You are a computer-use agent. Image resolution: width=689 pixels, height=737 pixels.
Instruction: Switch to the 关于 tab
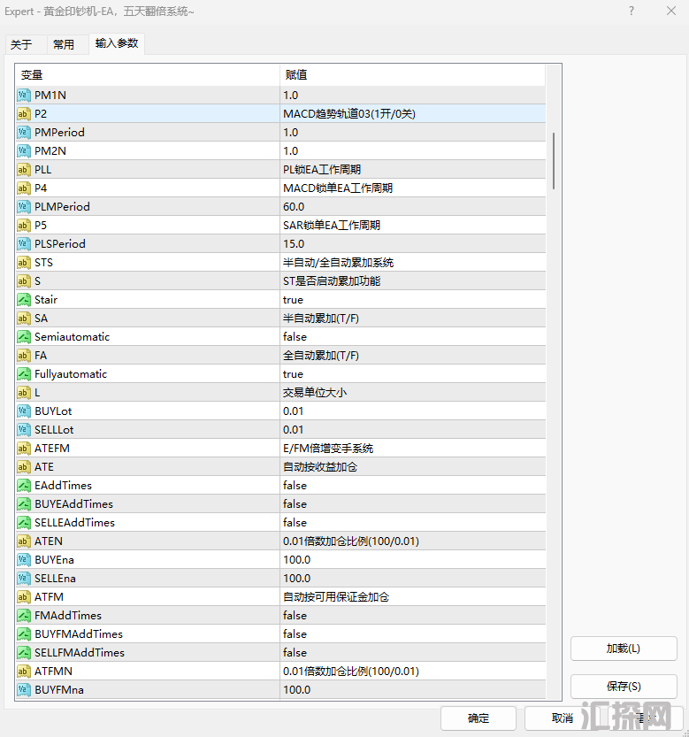point(21,44)
